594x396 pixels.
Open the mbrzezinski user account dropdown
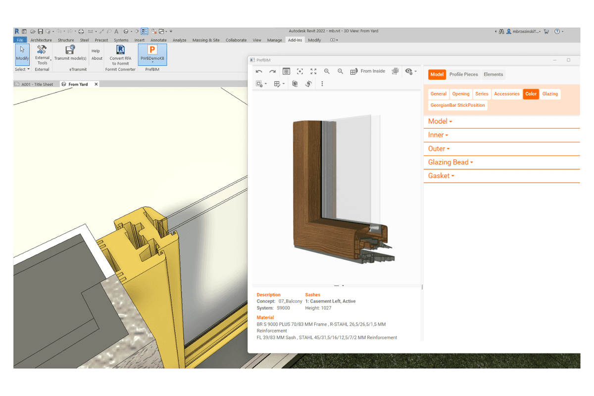tap(524, 31)
